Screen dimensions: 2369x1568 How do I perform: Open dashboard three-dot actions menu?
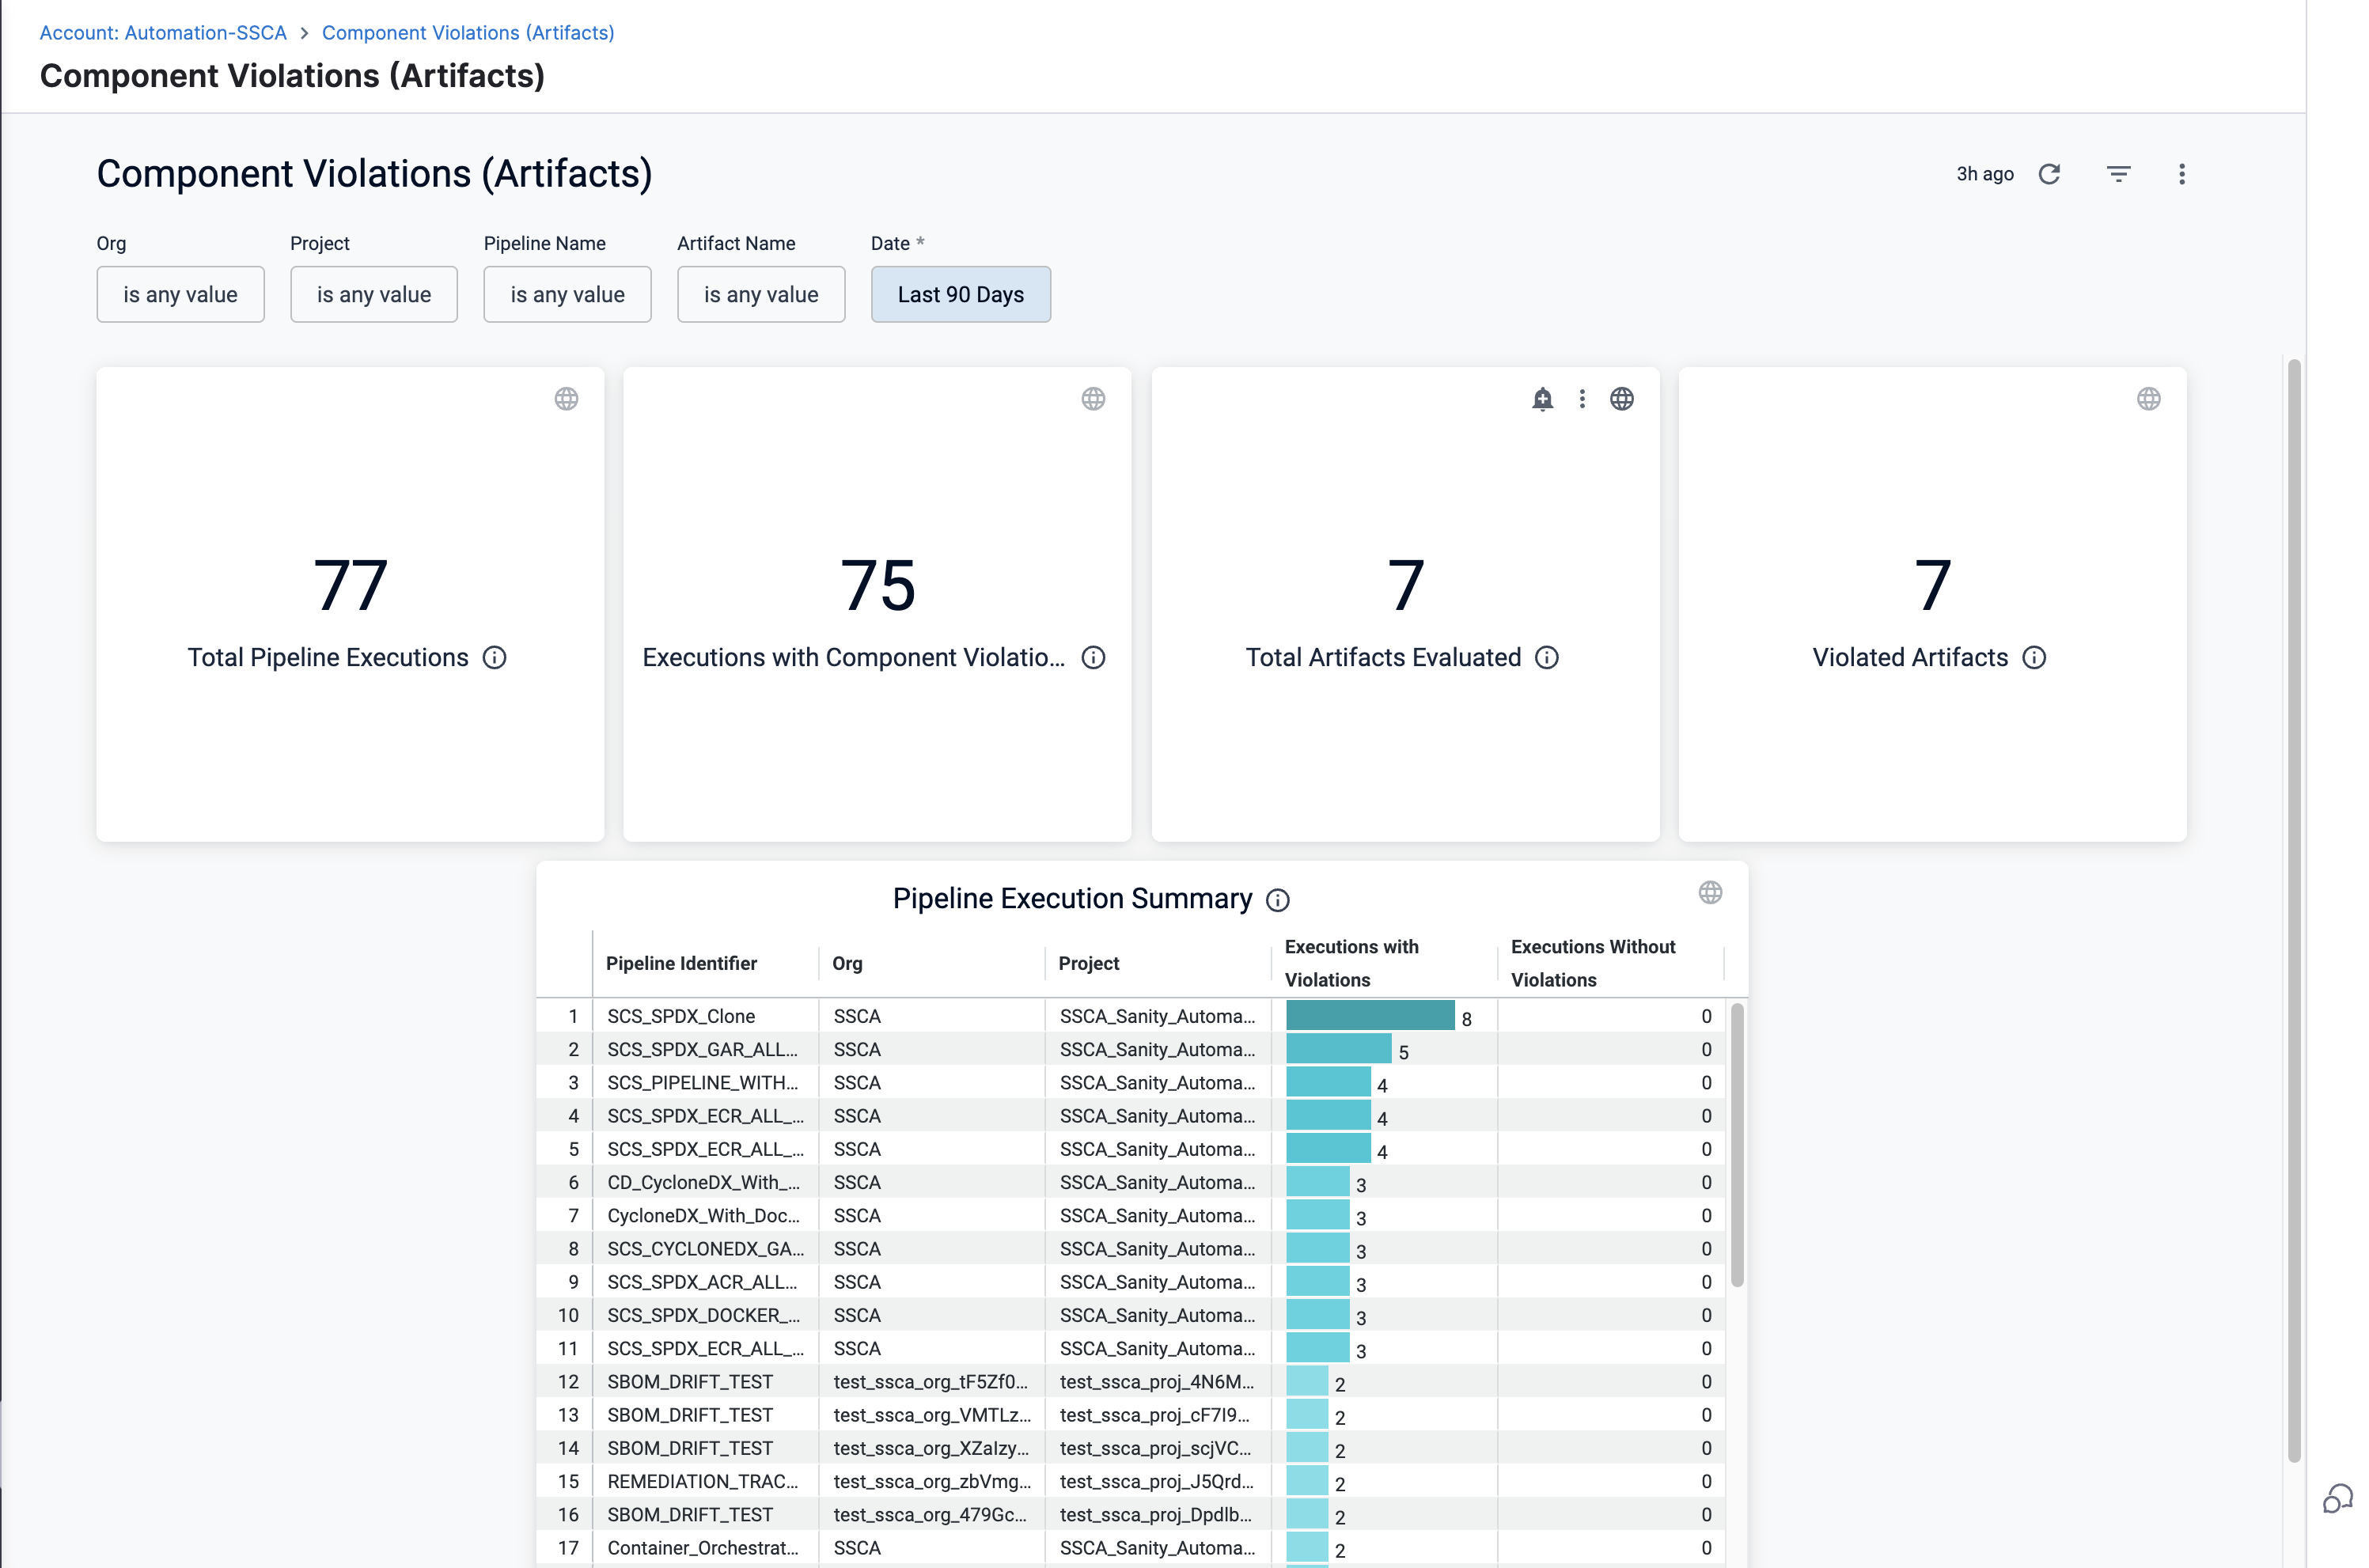[x=2181, y=174]
